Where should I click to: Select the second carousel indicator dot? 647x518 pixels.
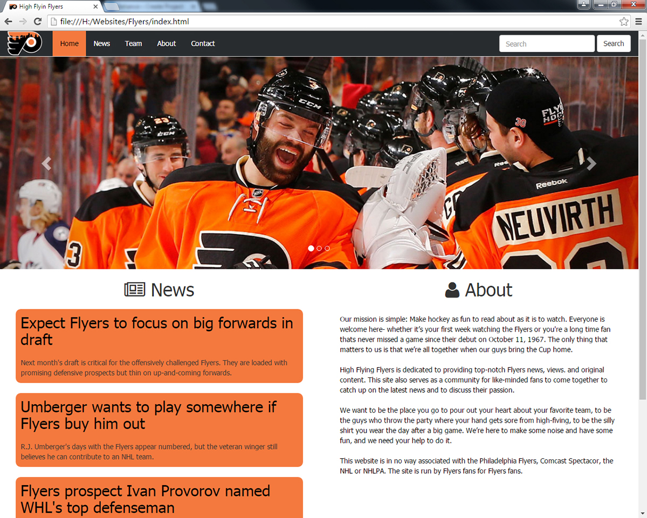319,248
